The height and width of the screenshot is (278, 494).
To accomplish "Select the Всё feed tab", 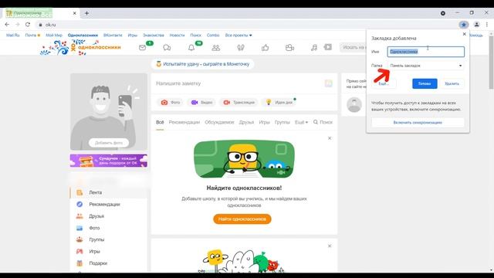I will [x=160, y=122].
